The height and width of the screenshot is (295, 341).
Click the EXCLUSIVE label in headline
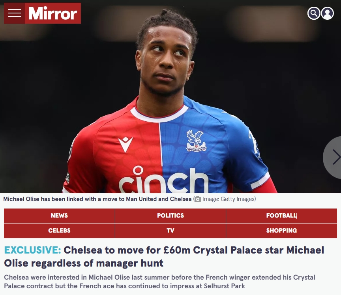33,250
